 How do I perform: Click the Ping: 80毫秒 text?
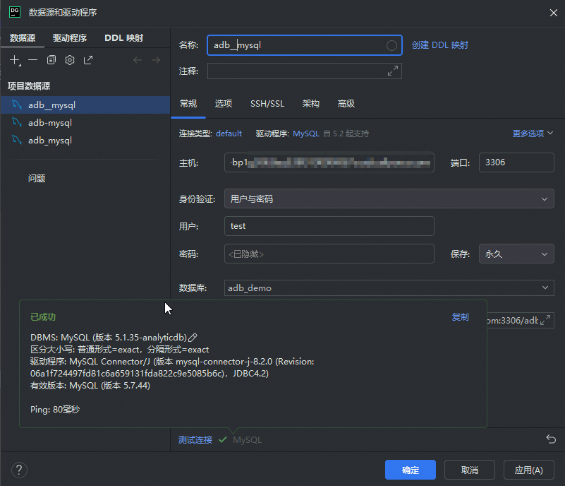(x=55, y=410)
